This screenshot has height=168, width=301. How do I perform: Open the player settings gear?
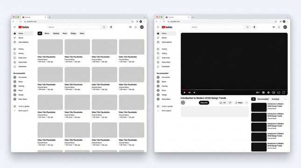pyautogui.click(x=268, y=92)
